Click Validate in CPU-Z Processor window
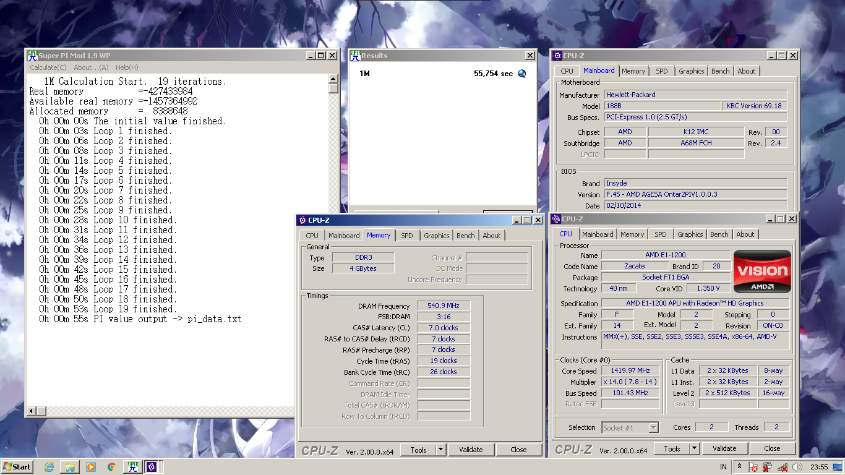 tap(724, 448)
